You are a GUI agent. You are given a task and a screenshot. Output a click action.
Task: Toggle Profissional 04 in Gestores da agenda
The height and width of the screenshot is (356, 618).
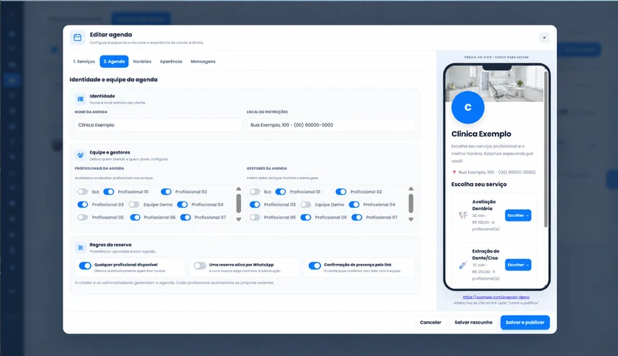[x=354, y=205]
